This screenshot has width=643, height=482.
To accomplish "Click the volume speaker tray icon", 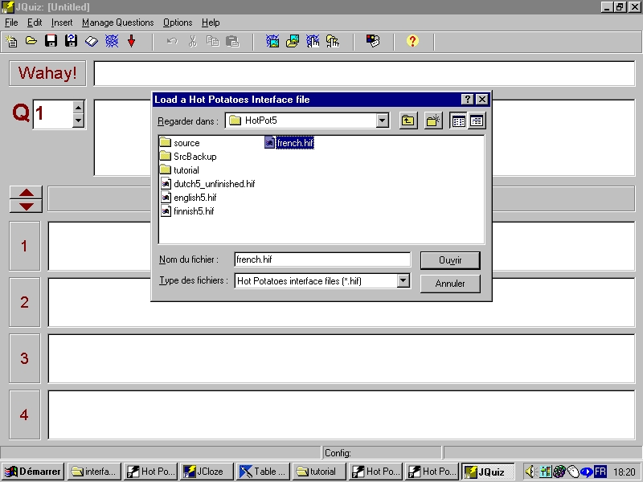I will pyautogui.click(x=530, y=472).
